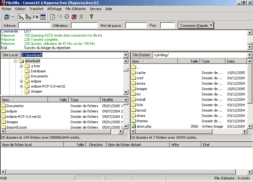253x182 pixels.
Task: Select the 'layout' folder name on remote site
Action: [141, 110]
